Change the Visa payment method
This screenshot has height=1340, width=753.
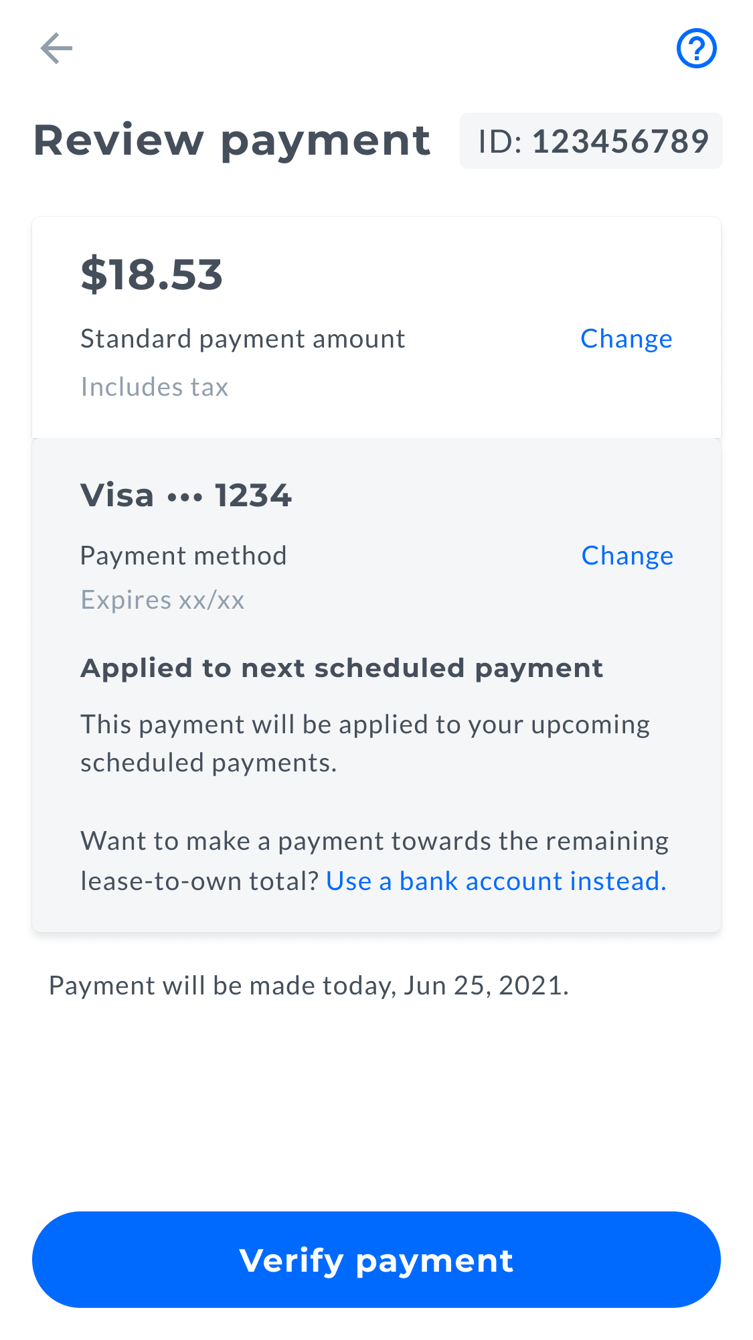pos(627,556)
